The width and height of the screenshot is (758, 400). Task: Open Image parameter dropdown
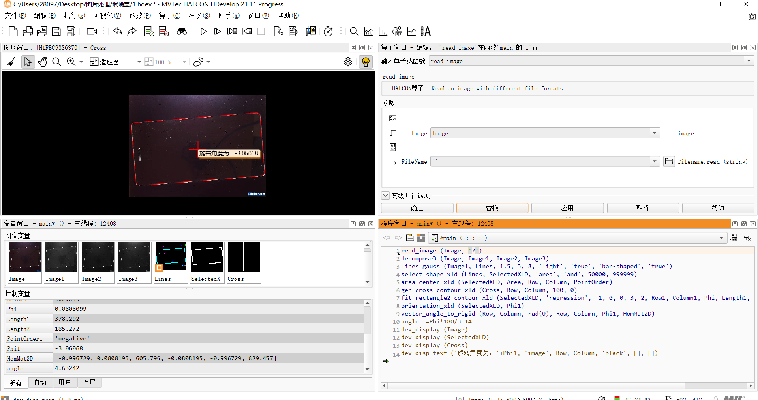(655, 133)
